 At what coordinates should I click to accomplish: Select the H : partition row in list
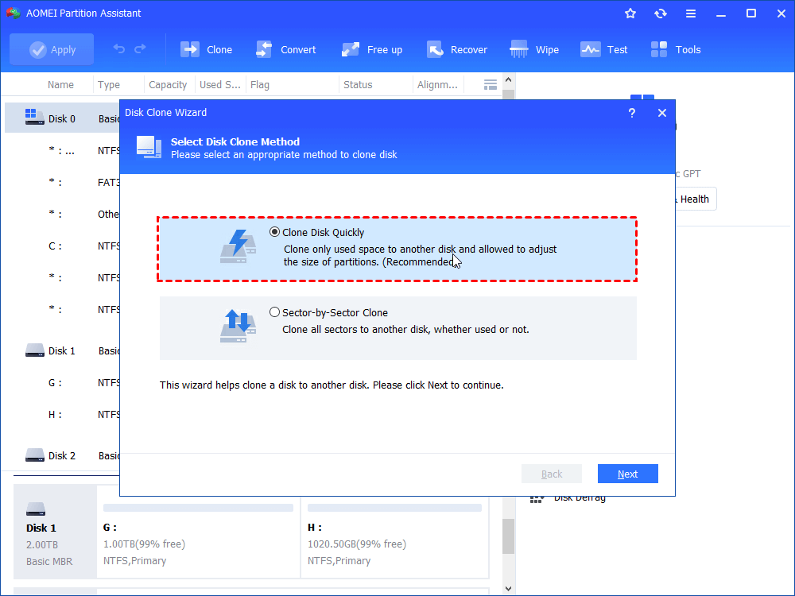coord(62,415)
